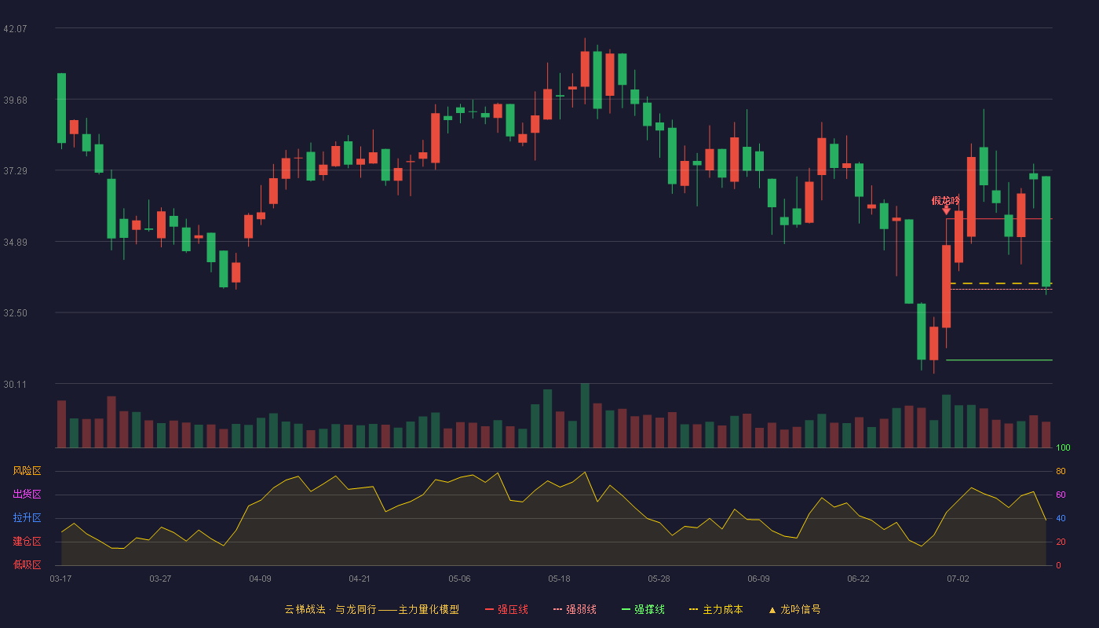Toggle the 龙吟信号 legend item
1099x628 pixels.
(794, 609)
